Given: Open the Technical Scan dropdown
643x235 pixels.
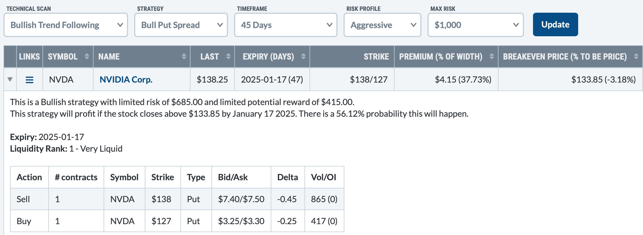Looking at the screenshot, I should [x=66, y=25].
